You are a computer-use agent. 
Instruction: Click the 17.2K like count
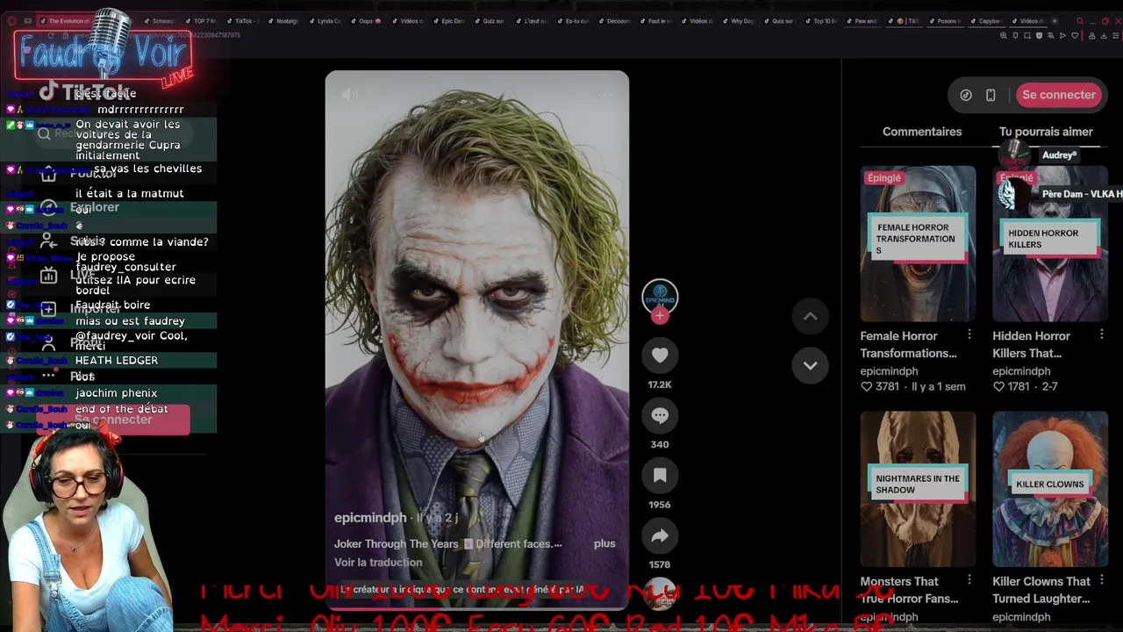pyautogui.click(x=660, y=384)
